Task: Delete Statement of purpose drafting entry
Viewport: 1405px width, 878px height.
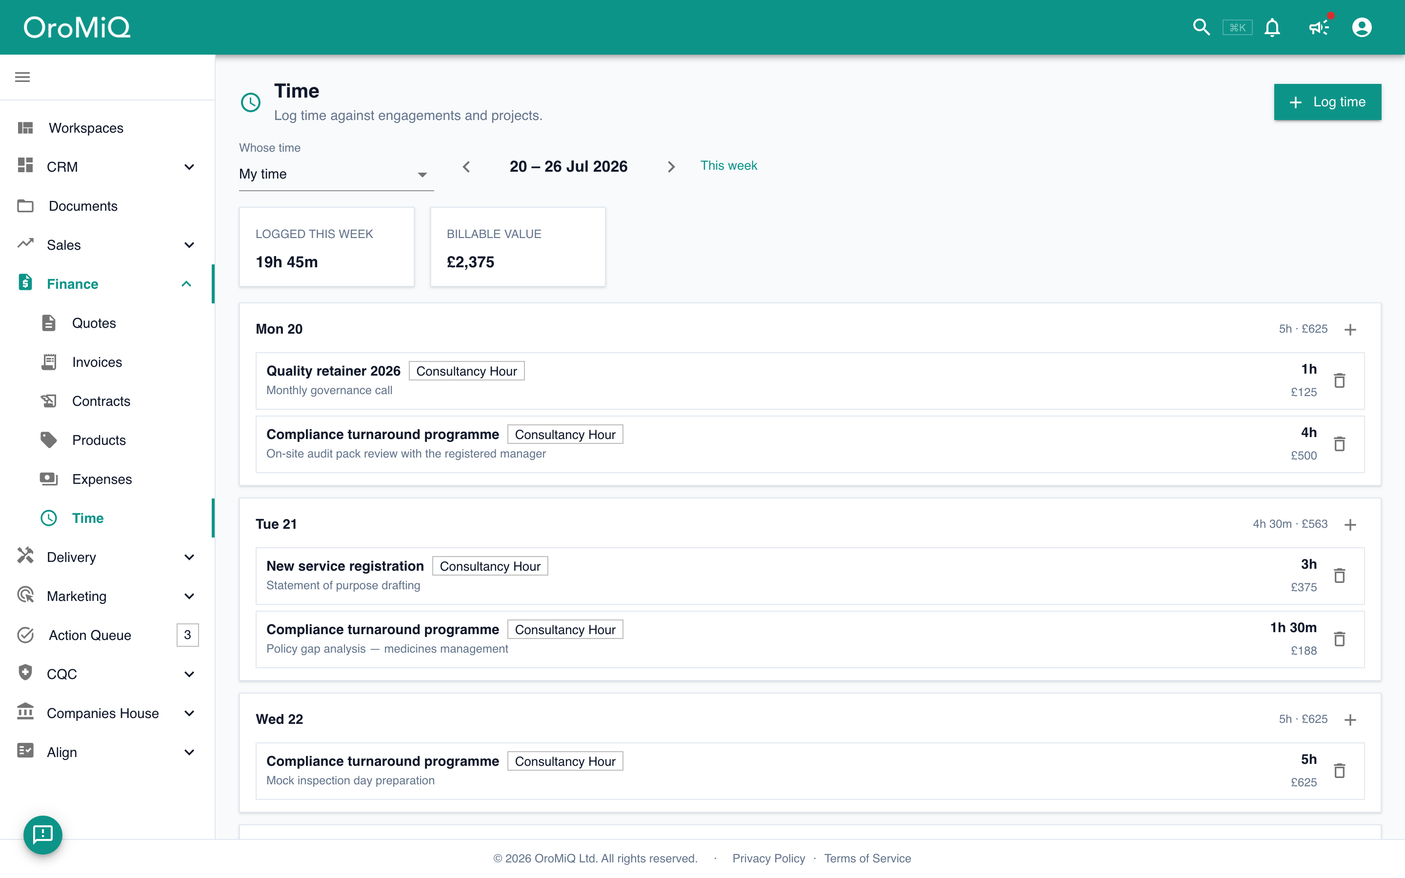Action: pyautogui.click(x=1340, y=576)
